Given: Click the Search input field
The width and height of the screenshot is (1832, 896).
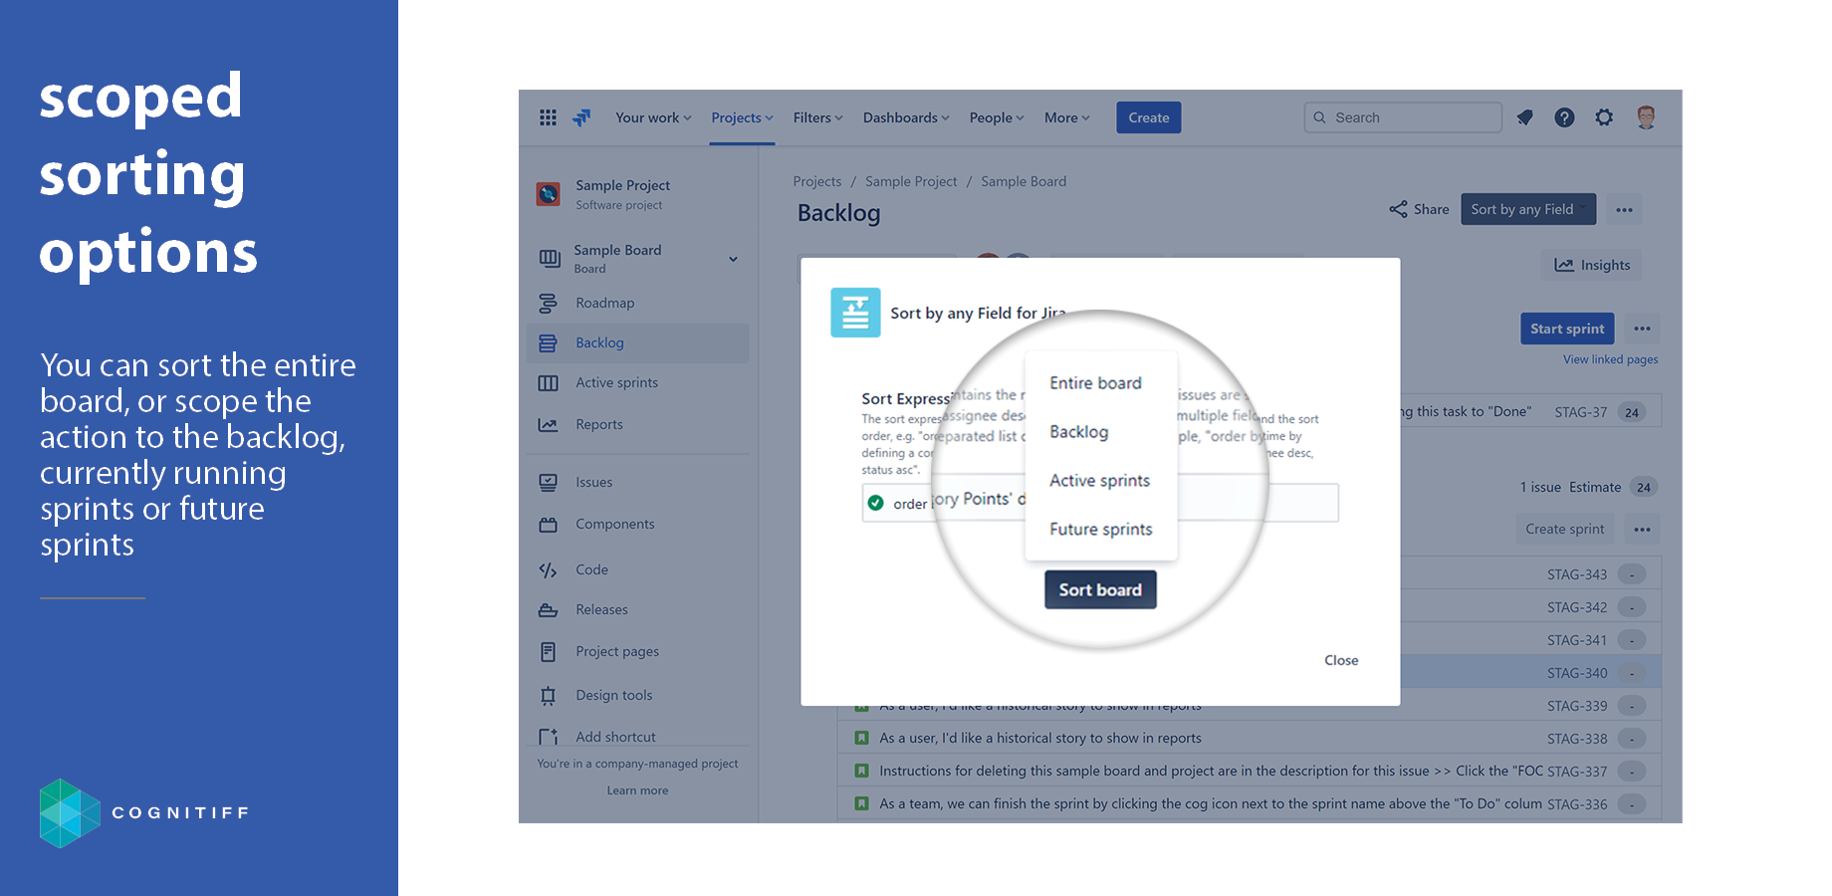Looking at the screenshot, I should (1403, 117).
